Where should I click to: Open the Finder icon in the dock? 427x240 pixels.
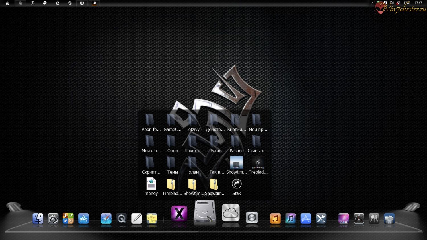38,219
